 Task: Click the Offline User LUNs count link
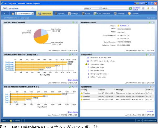88,67
